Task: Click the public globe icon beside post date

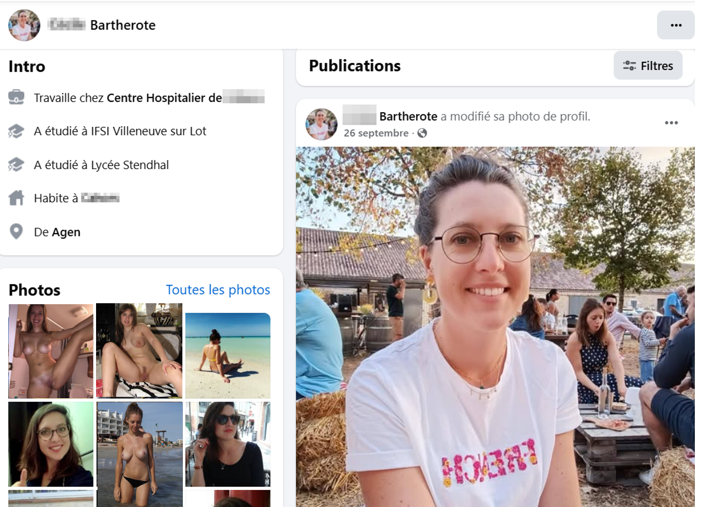Action: tap(422, 133)
